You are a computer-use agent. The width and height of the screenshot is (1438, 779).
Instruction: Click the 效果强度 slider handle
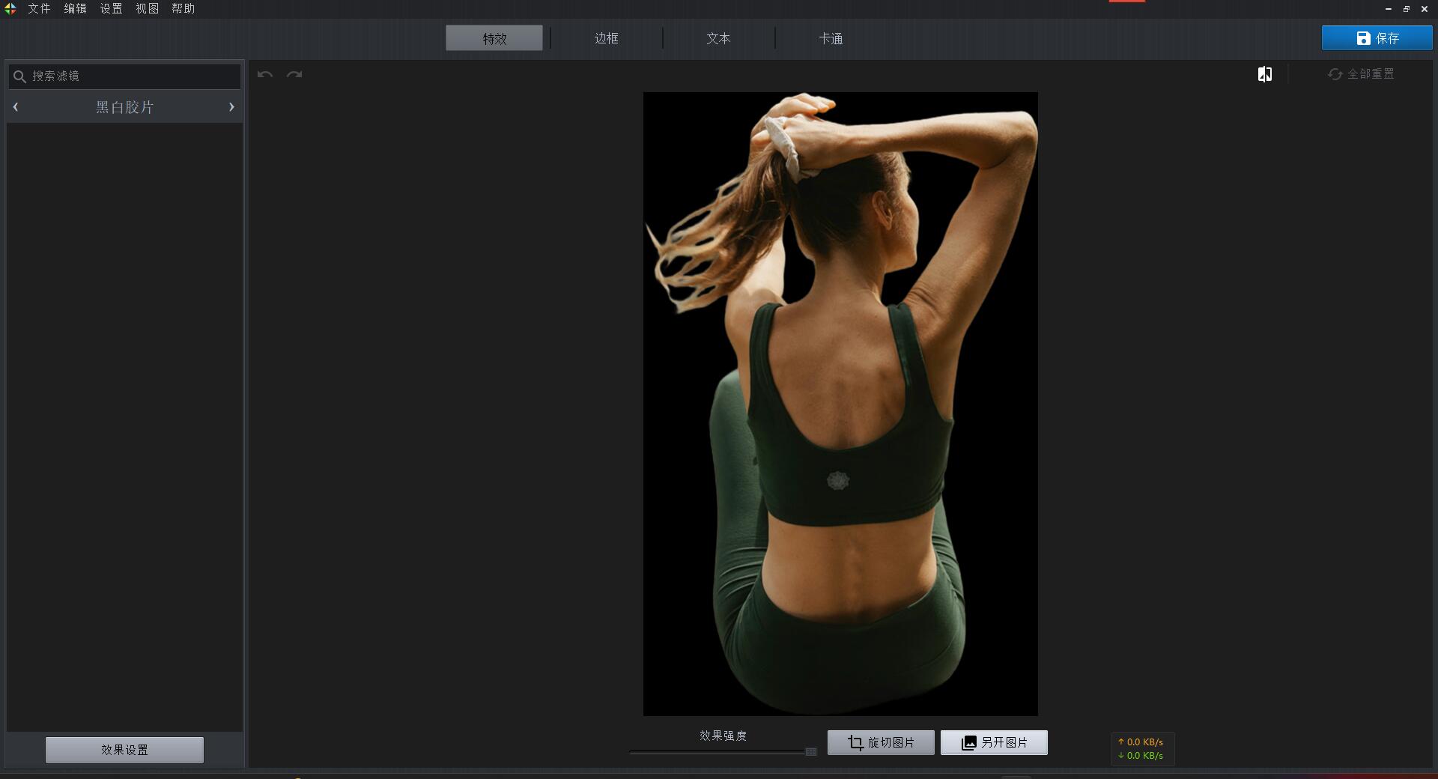(810, 751)
